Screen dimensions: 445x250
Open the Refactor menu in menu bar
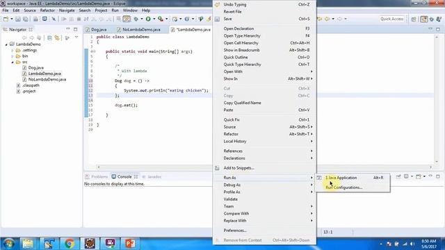pyautogui.click(x=47, y=10)
